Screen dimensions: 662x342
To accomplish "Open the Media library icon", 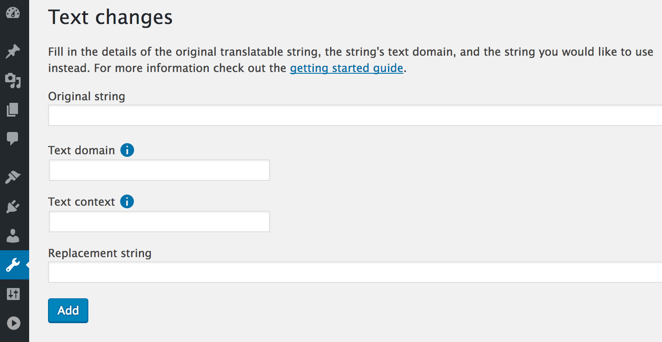I will pos(13,81).
